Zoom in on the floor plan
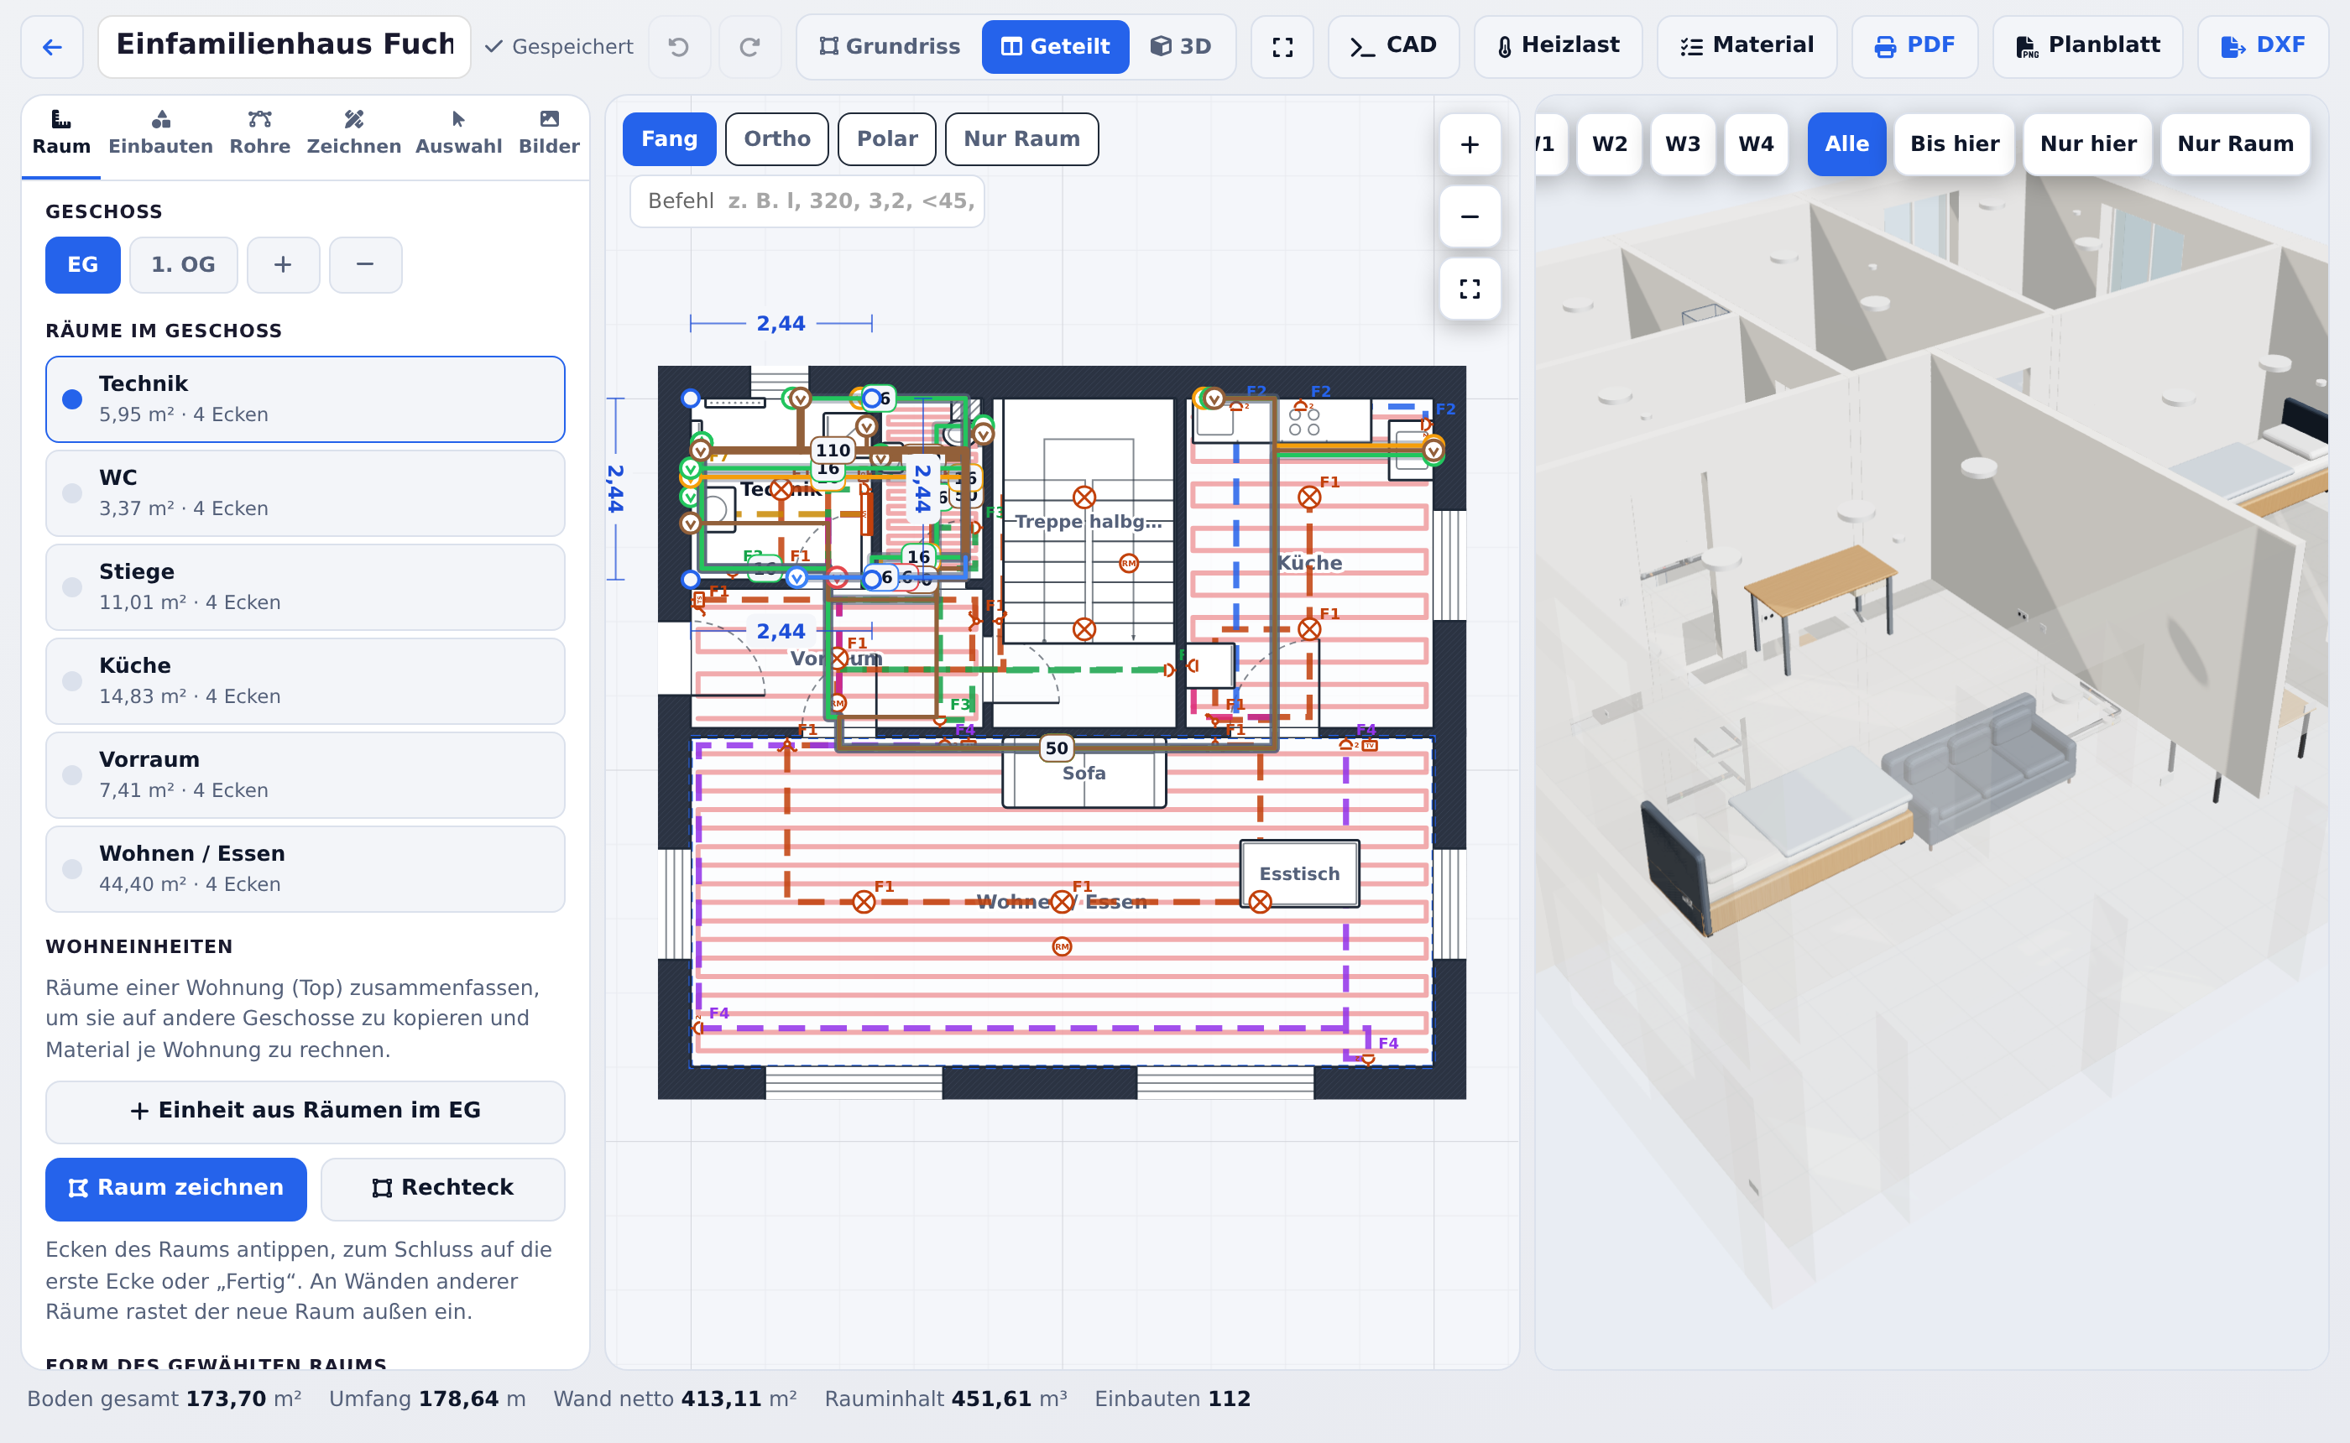 (1469, 144)
